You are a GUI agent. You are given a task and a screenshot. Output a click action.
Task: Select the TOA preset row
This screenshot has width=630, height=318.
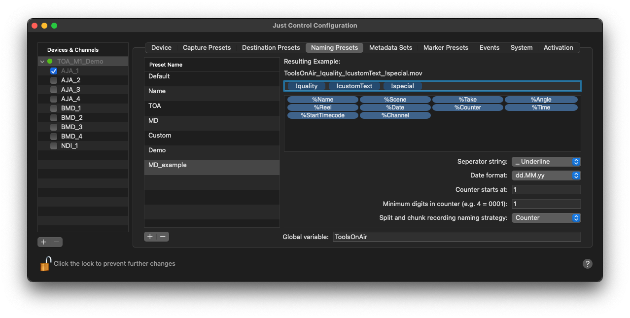click(212, 108)
